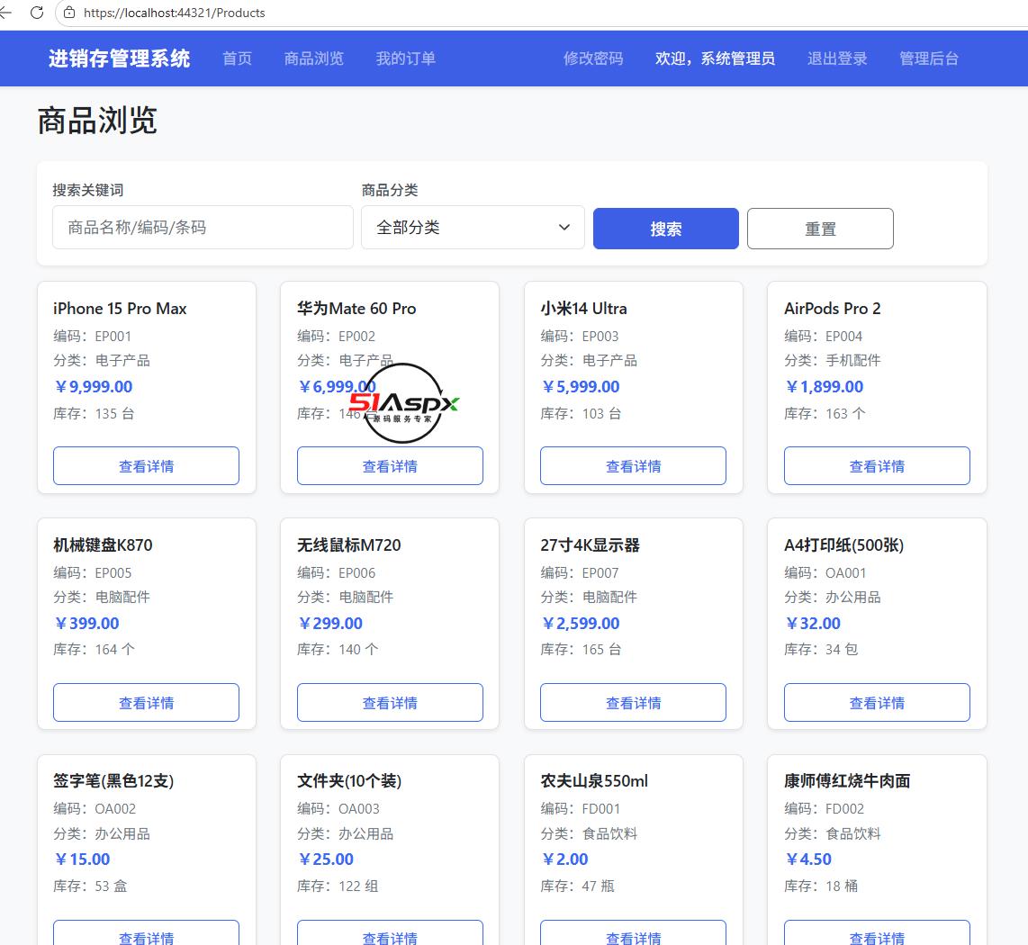Click price ¥9,999.00
The height and width of the screenshot is (945, 1028).
tap(94, 387)
